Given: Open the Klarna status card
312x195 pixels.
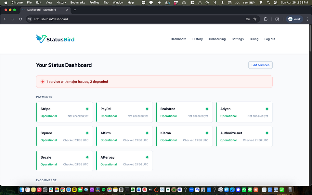Looking at the screenshot, I should point(184,136).
